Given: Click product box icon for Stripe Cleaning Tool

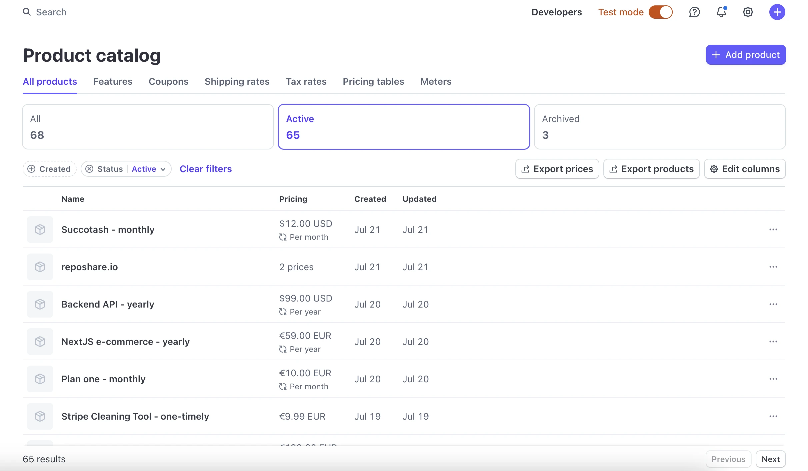Looking at the screenshot, I should click(40, 416).
